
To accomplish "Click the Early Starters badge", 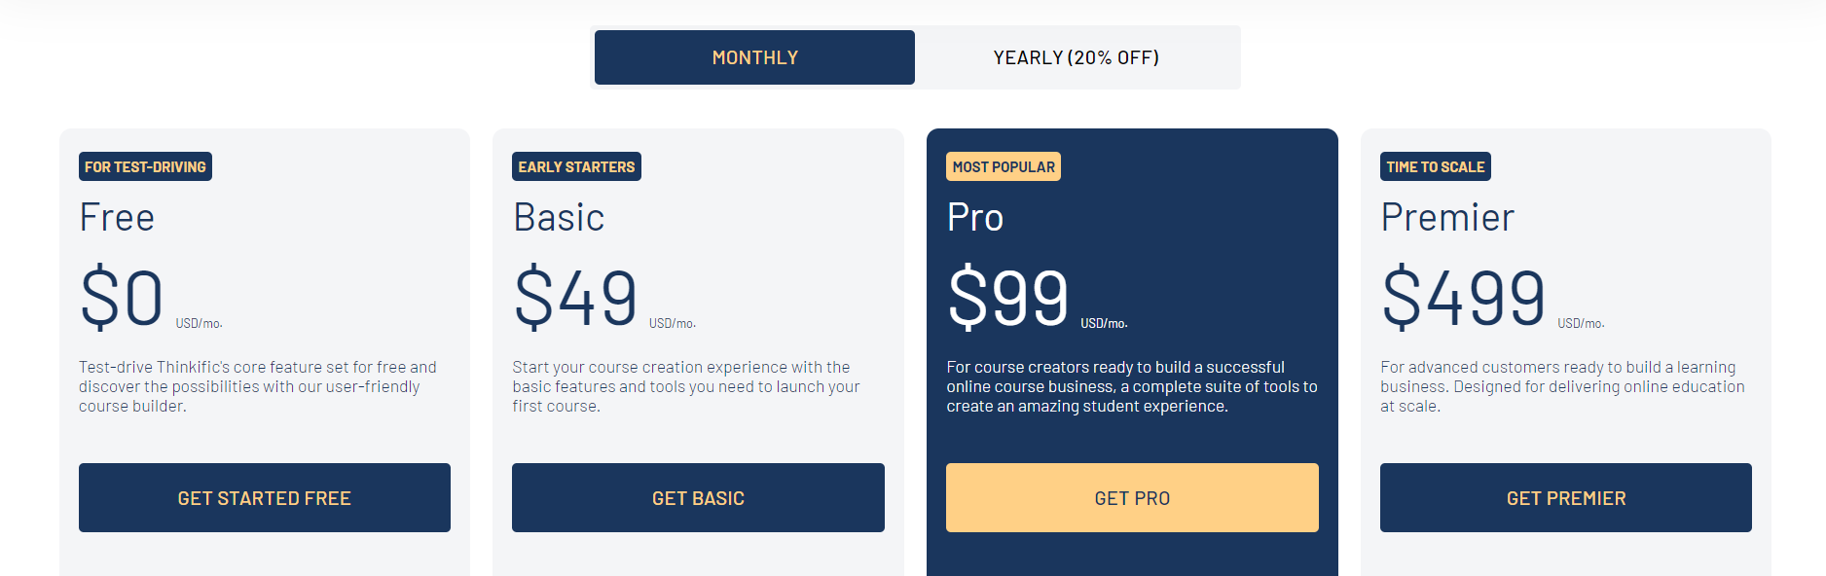I will click(576, 166).
